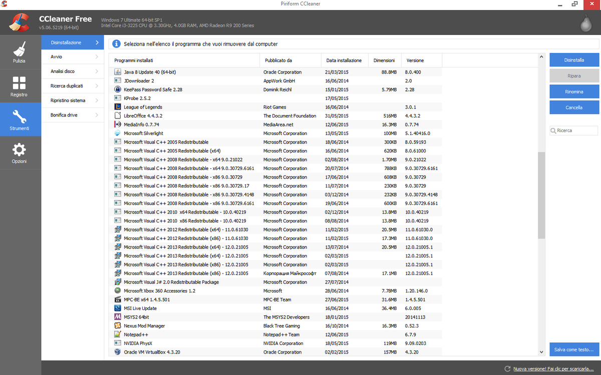Click the MSI Live Update icon
The height and width of the screenshot is (375, 601).
pos(118,308)
